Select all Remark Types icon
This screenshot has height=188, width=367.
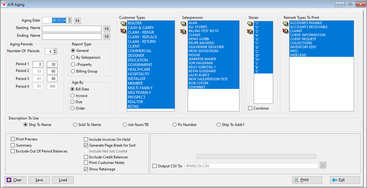pos(285,23)
